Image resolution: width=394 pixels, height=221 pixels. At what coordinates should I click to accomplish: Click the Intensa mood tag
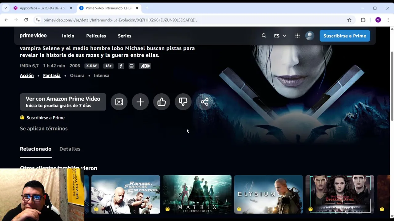[x=102, y=75]
